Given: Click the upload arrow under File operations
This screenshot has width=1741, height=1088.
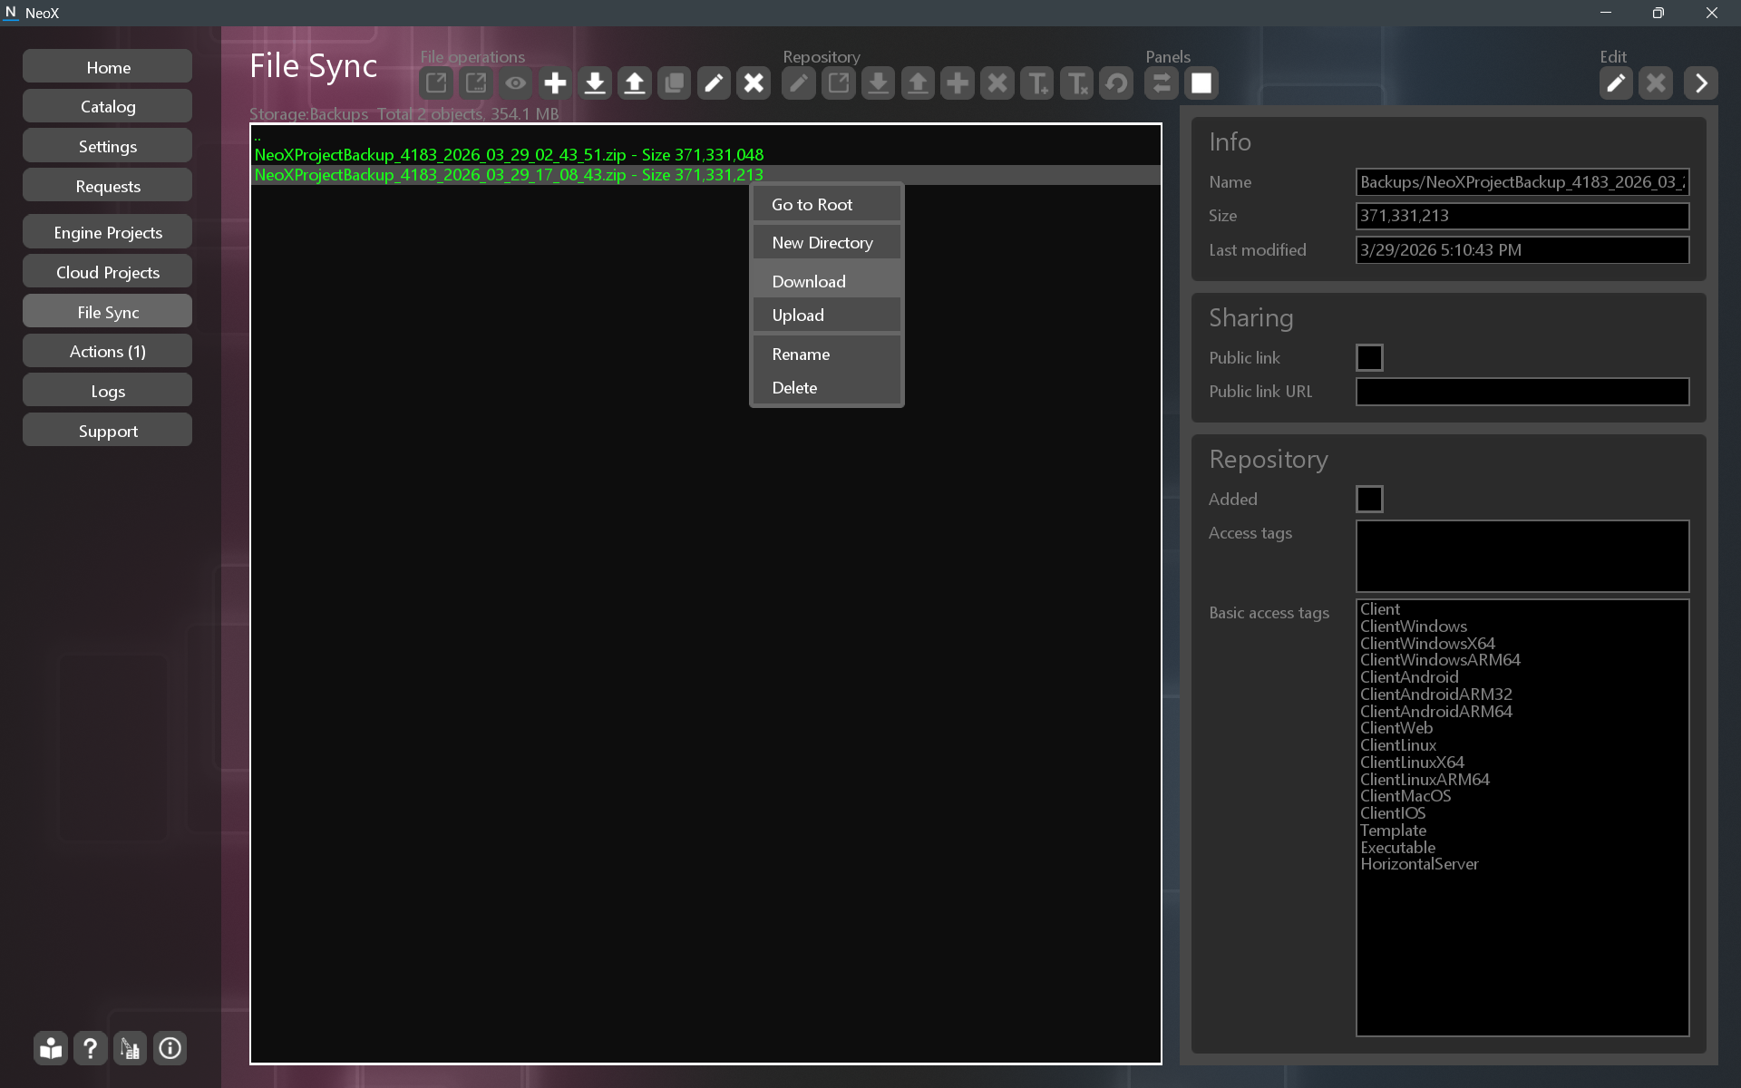Looking at the screenshot, I should (x=635, y=83).
